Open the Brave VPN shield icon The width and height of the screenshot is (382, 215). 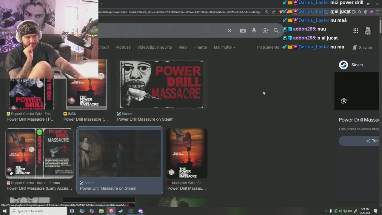(366, 12)
